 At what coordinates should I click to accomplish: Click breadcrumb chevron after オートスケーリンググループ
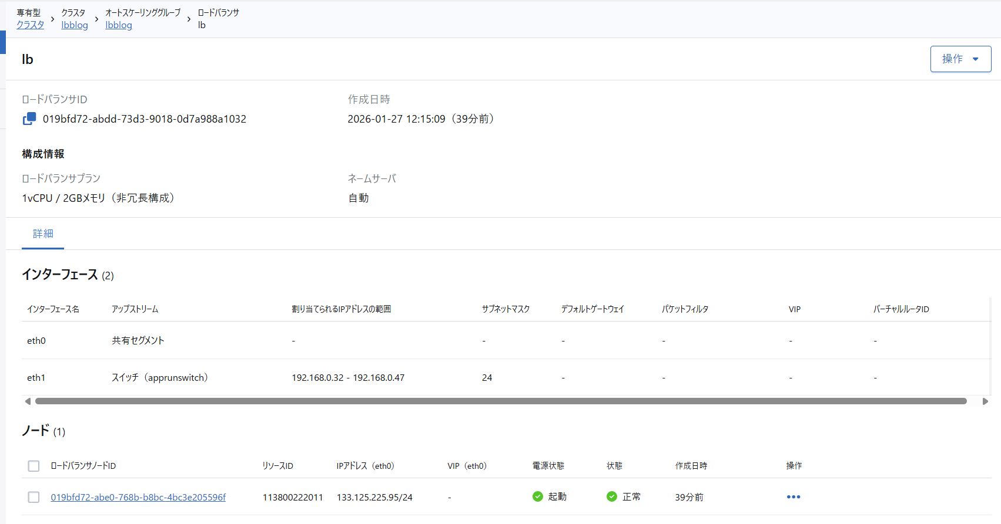tap(189, 19)
